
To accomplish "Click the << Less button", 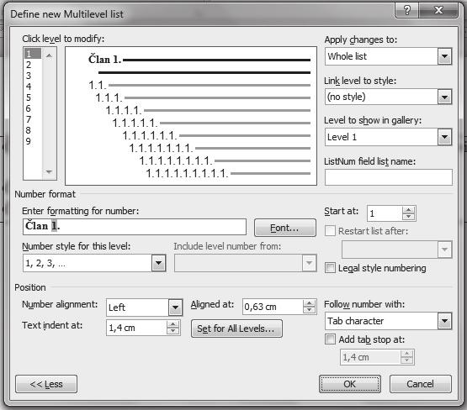I will coord(46,384).
